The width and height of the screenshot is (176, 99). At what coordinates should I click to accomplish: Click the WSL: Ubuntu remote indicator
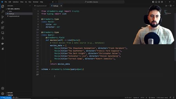coord(6,98)
